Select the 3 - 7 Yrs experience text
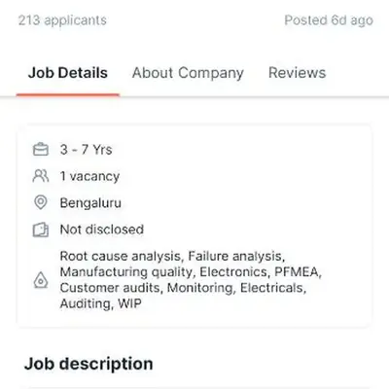This screenshot has height=389, width=389. tap(86, 150)
